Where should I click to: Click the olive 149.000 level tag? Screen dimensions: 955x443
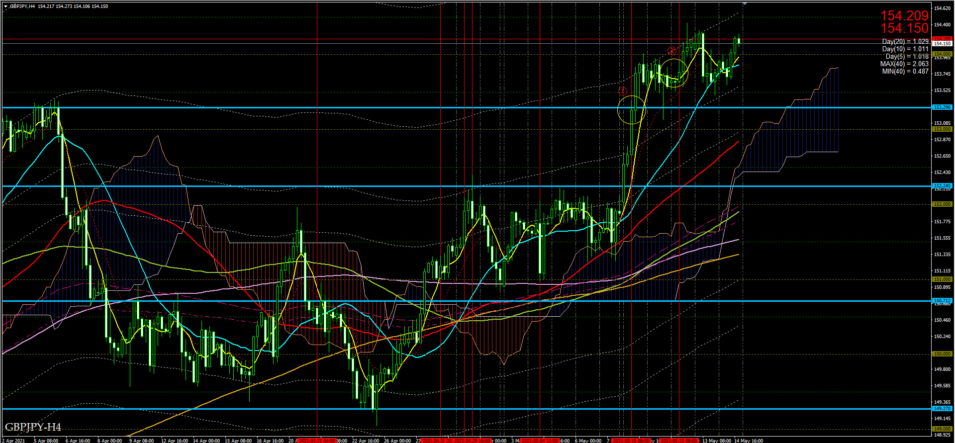tap(942, 429)
